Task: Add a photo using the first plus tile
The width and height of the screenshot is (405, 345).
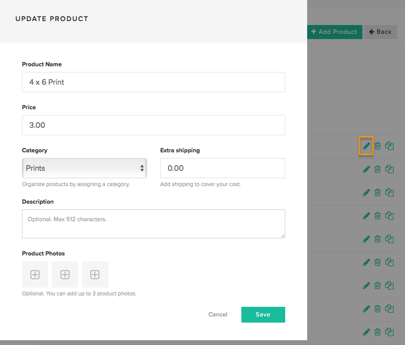Action: pos(35,274)
